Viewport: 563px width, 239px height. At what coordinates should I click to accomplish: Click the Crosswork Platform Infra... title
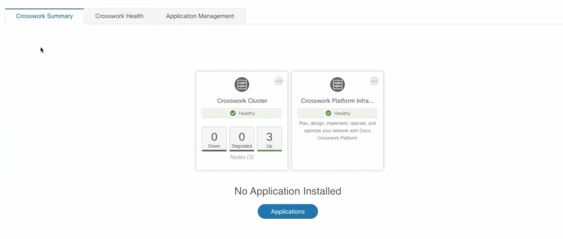[x=337, y=101]
